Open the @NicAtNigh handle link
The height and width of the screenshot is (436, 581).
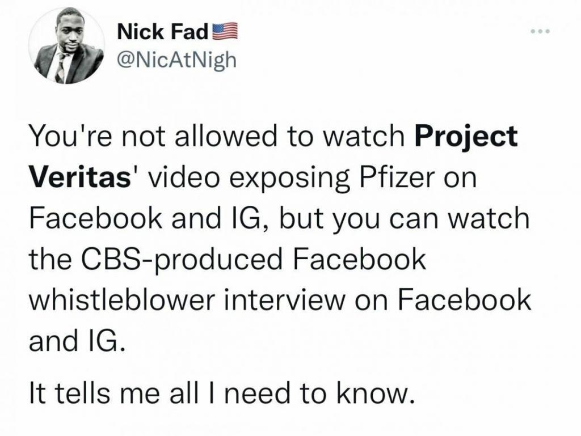pos(175,58)
